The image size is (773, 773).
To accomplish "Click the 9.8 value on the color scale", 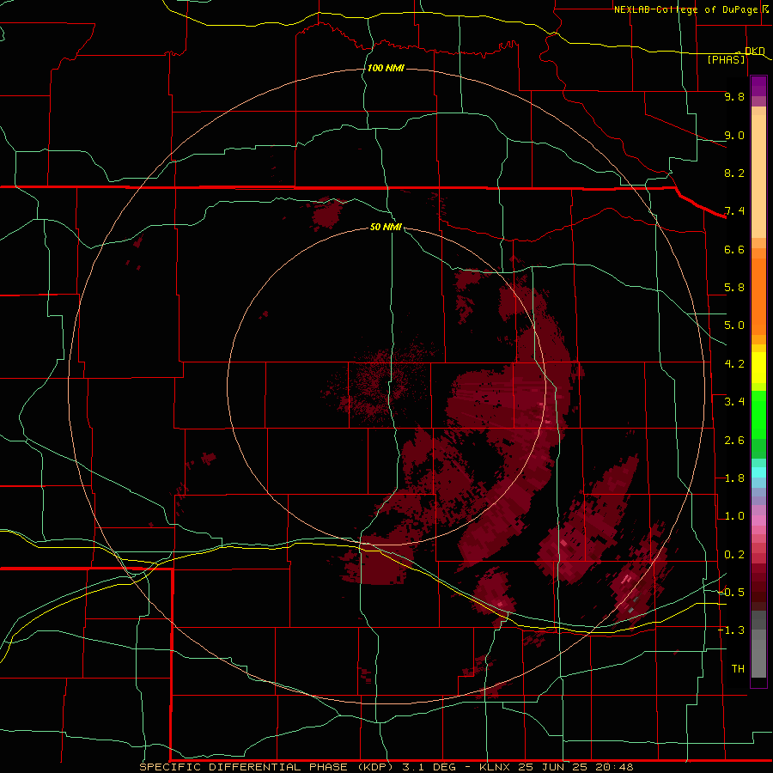I will (734, 96).
